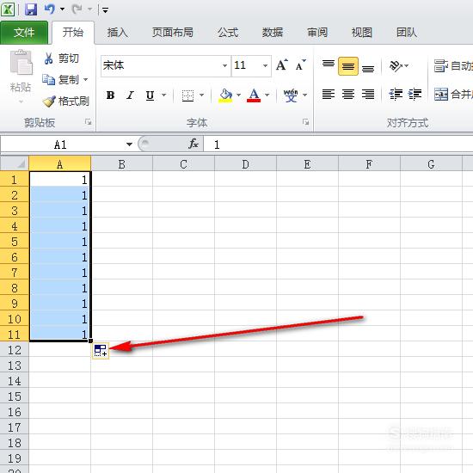Toggle Bold formatting
The width and height of the screenshot is (473, 473).
point(110,95)
